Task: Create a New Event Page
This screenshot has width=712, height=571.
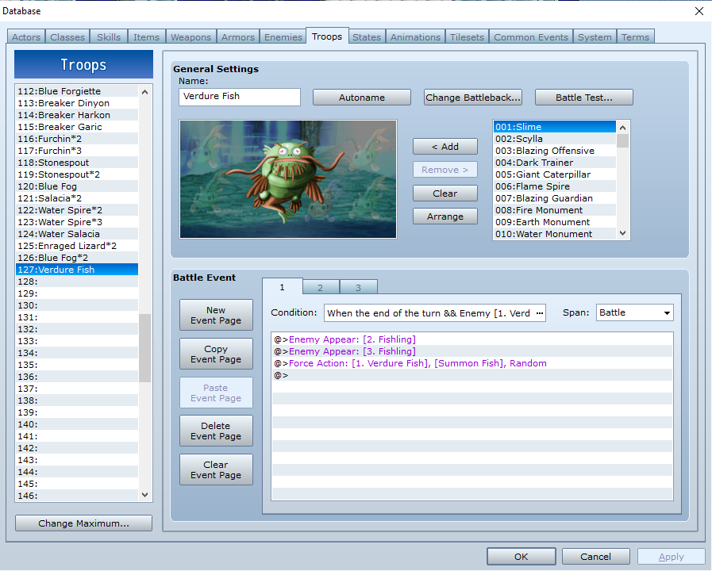Action: point(216,315)
